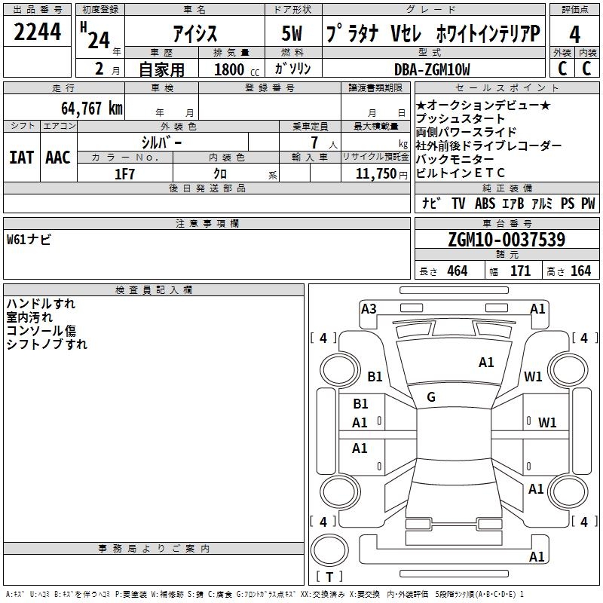The width and height of the screenshot is (603, 603).
Task: Select sales point プッシュスタート
Action: coord(460,118)
